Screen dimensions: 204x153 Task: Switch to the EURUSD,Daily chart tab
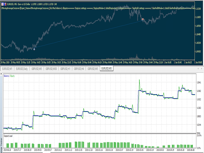click(x=22, y=69)
